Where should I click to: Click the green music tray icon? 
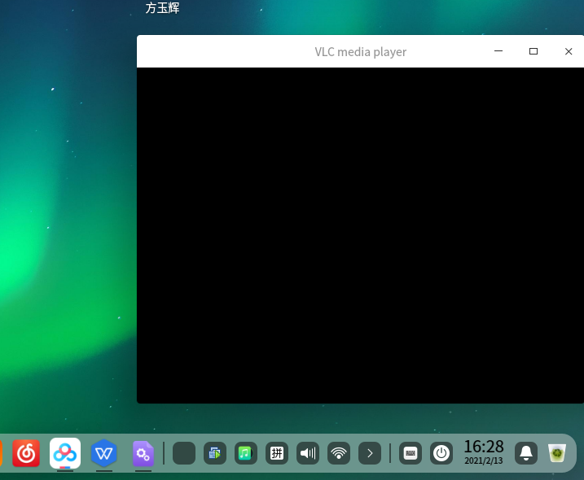click(246, 453)
